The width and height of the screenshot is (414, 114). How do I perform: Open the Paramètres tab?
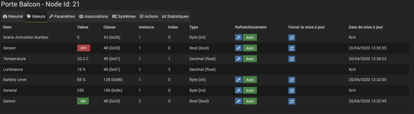[x=62, y=16]
